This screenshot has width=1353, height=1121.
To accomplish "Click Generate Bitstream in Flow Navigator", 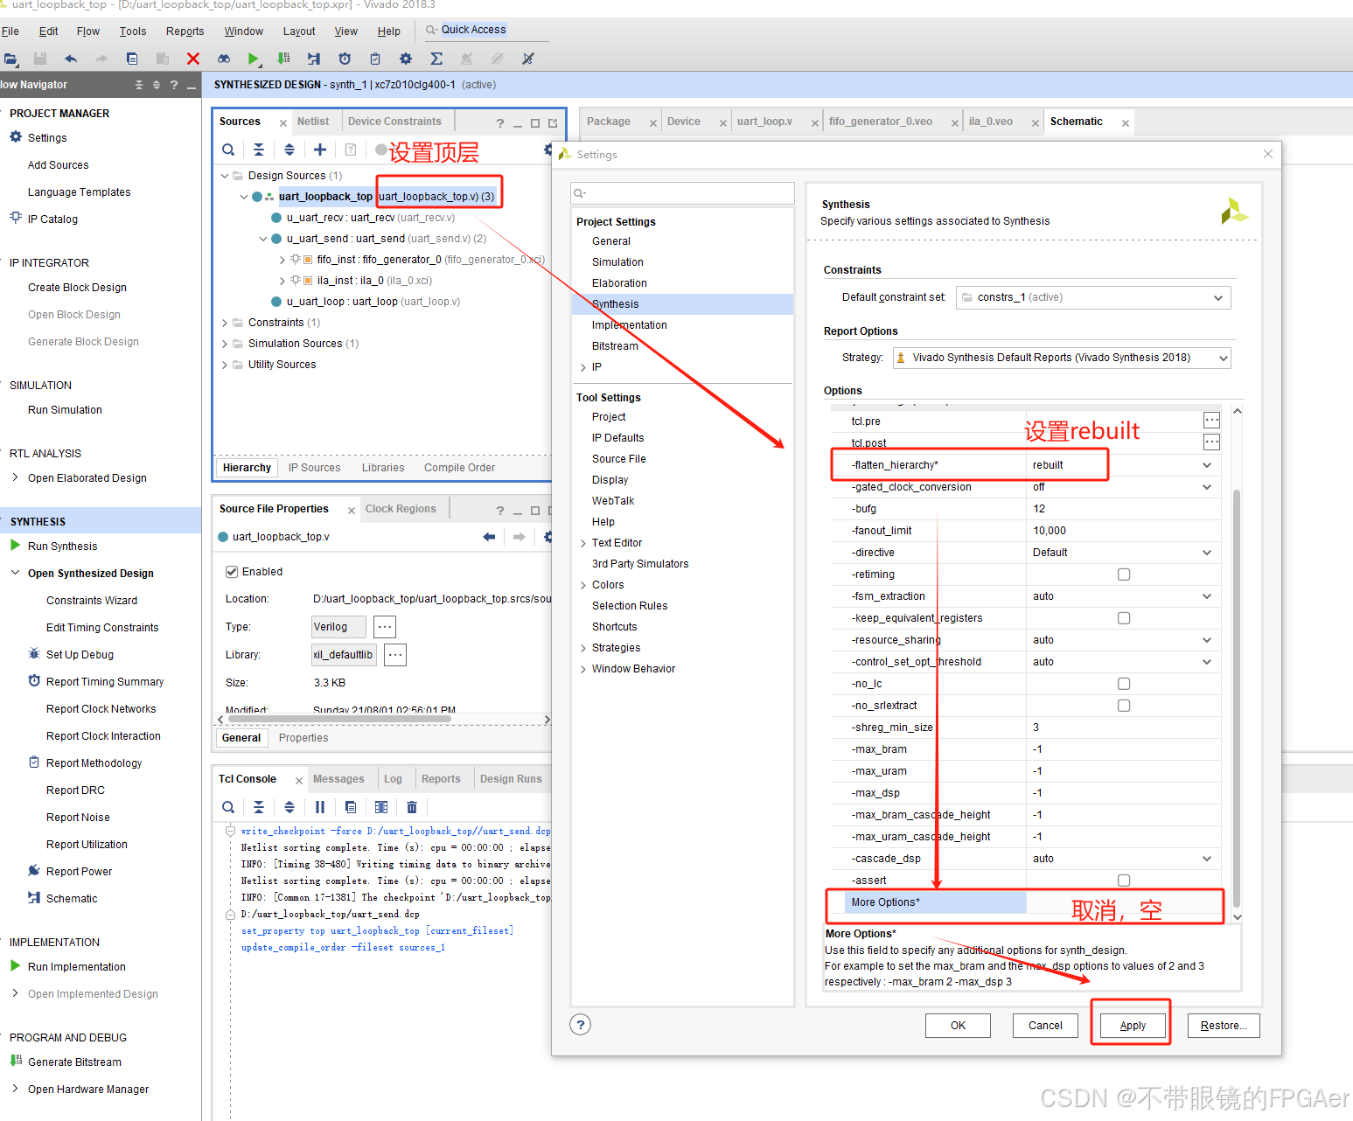I will tap(74, 1062).
